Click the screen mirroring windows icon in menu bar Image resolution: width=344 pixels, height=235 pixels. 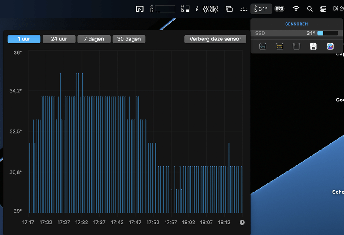coord(229,9)
